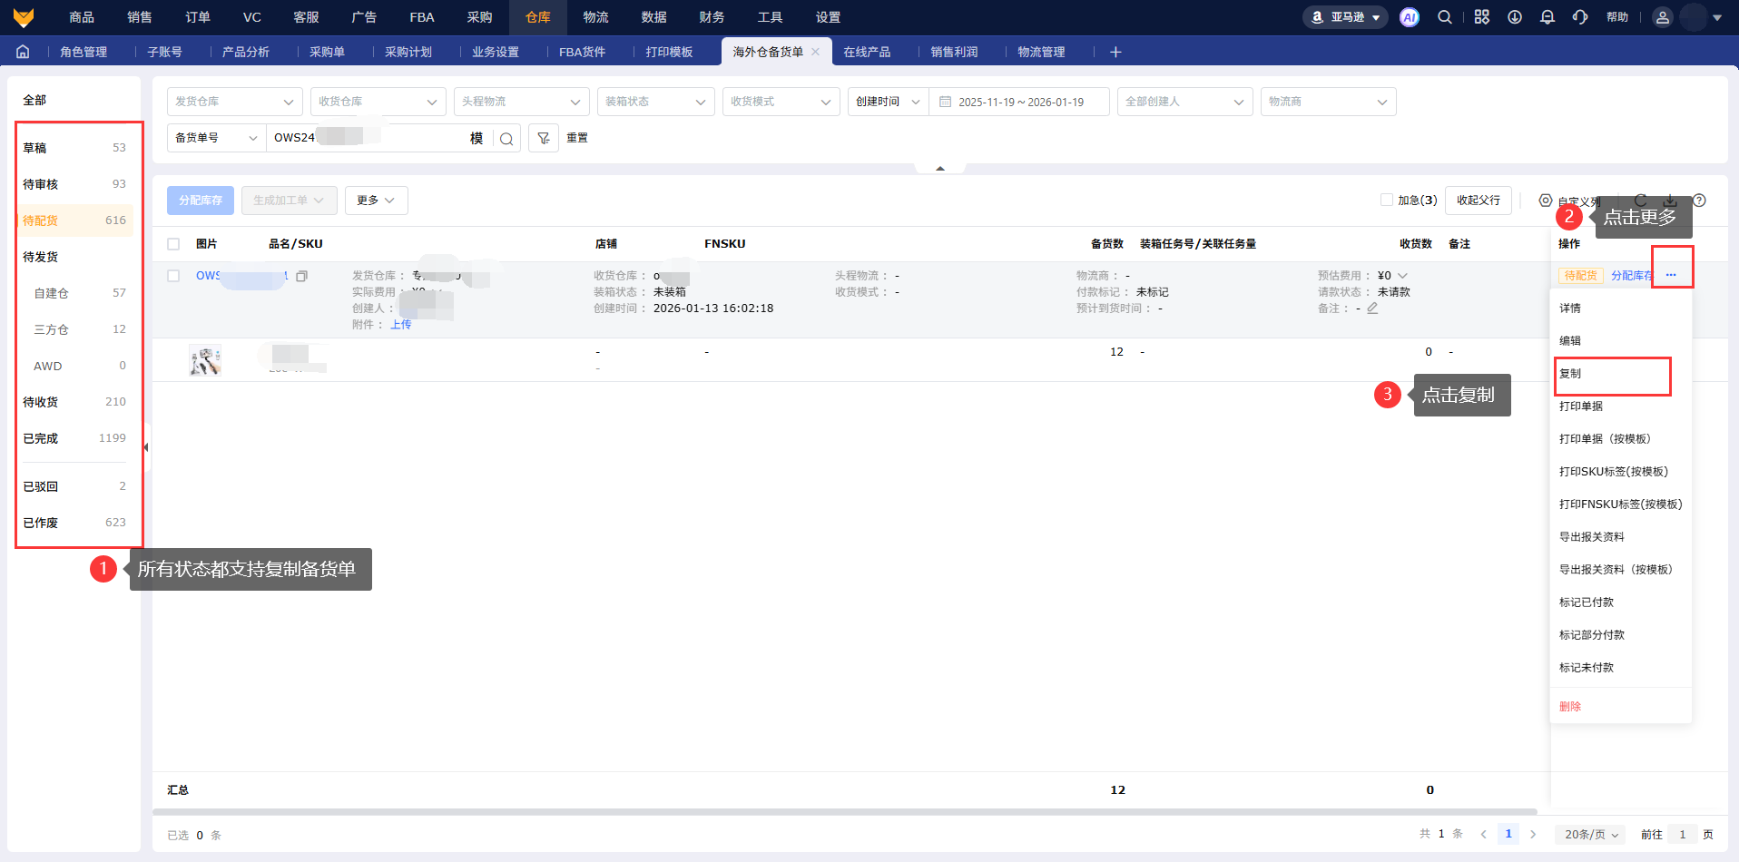Click the product thumbnail image in row

click(205, 360)
